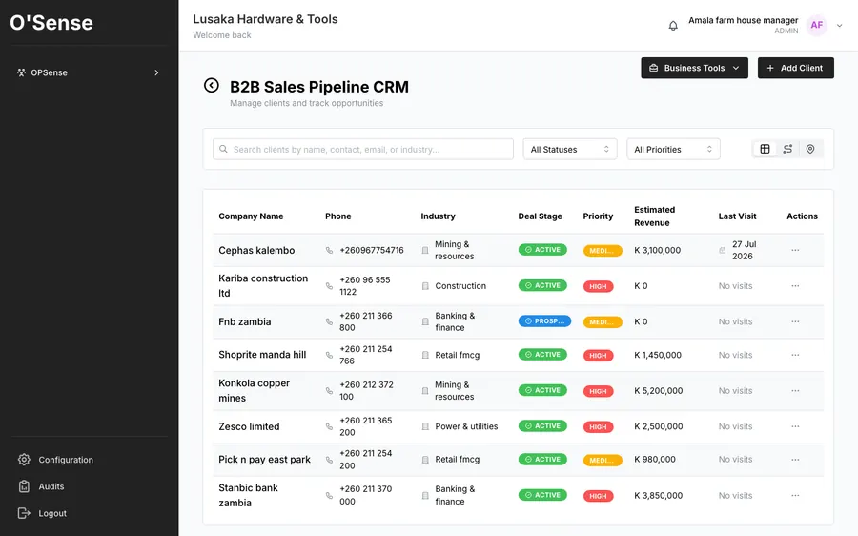Click the OPSense sidebar icon

click(x=21, y=72)
